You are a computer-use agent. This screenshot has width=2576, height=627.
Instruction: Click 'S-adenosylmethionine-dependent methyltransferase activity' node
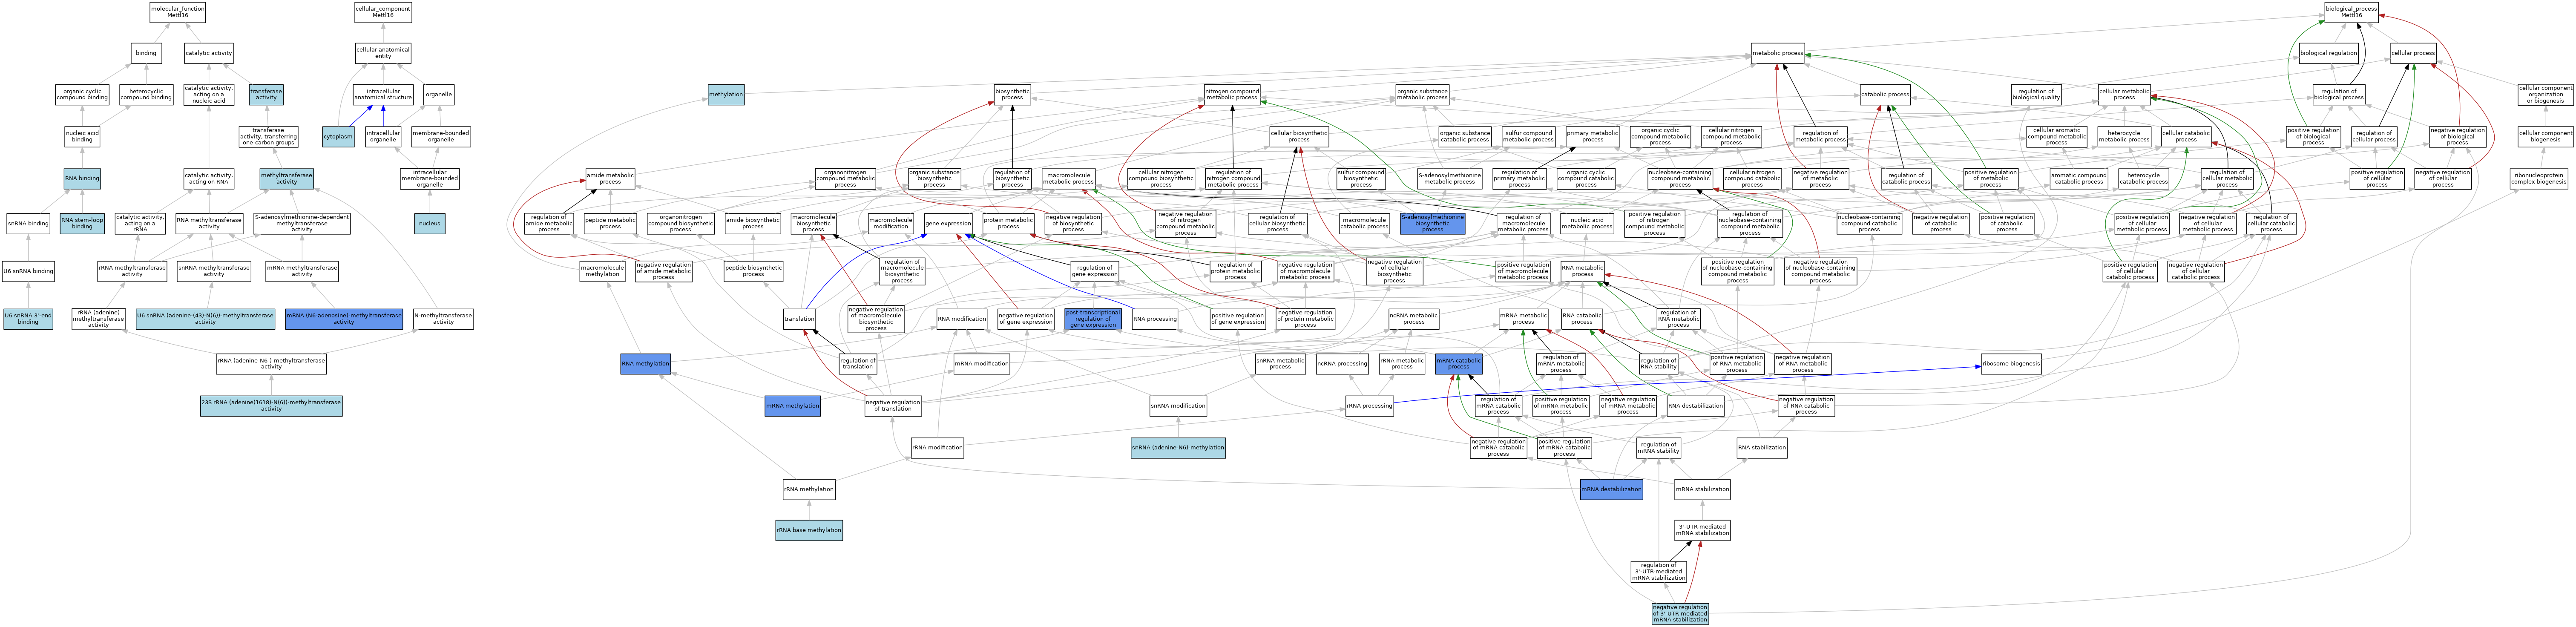(x=302, y=224)
